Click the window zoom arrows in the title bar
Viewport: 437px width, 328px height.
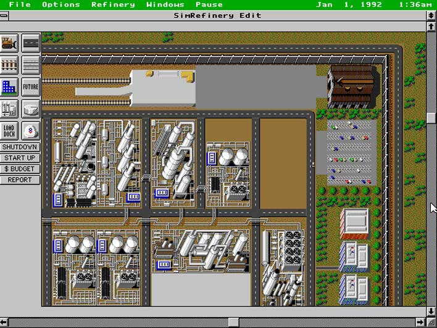click(431, 15)
